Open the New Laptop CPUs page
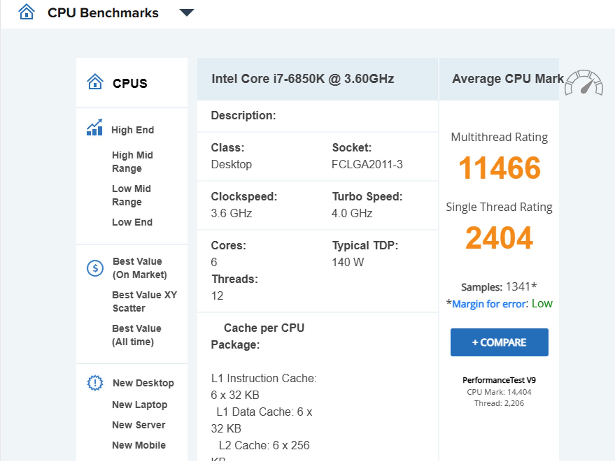 140,405
